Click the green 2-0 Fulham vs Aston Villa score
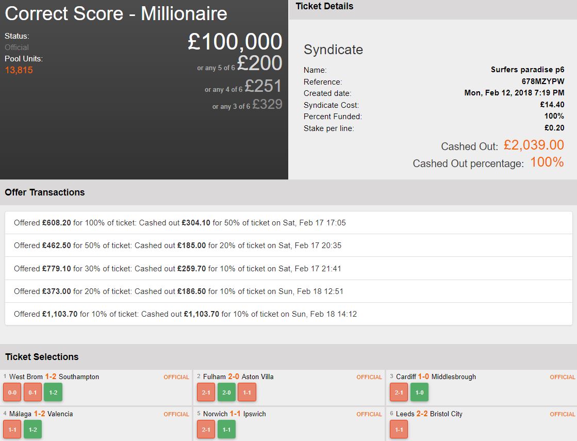Viewport: 577px width, 441px height. (226, 393)
